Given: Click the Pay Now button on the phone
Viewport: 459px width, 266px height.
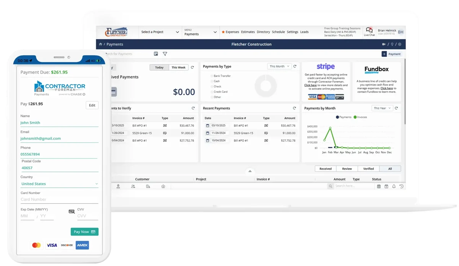Looking at the screenshot, I should click(84, 232).
